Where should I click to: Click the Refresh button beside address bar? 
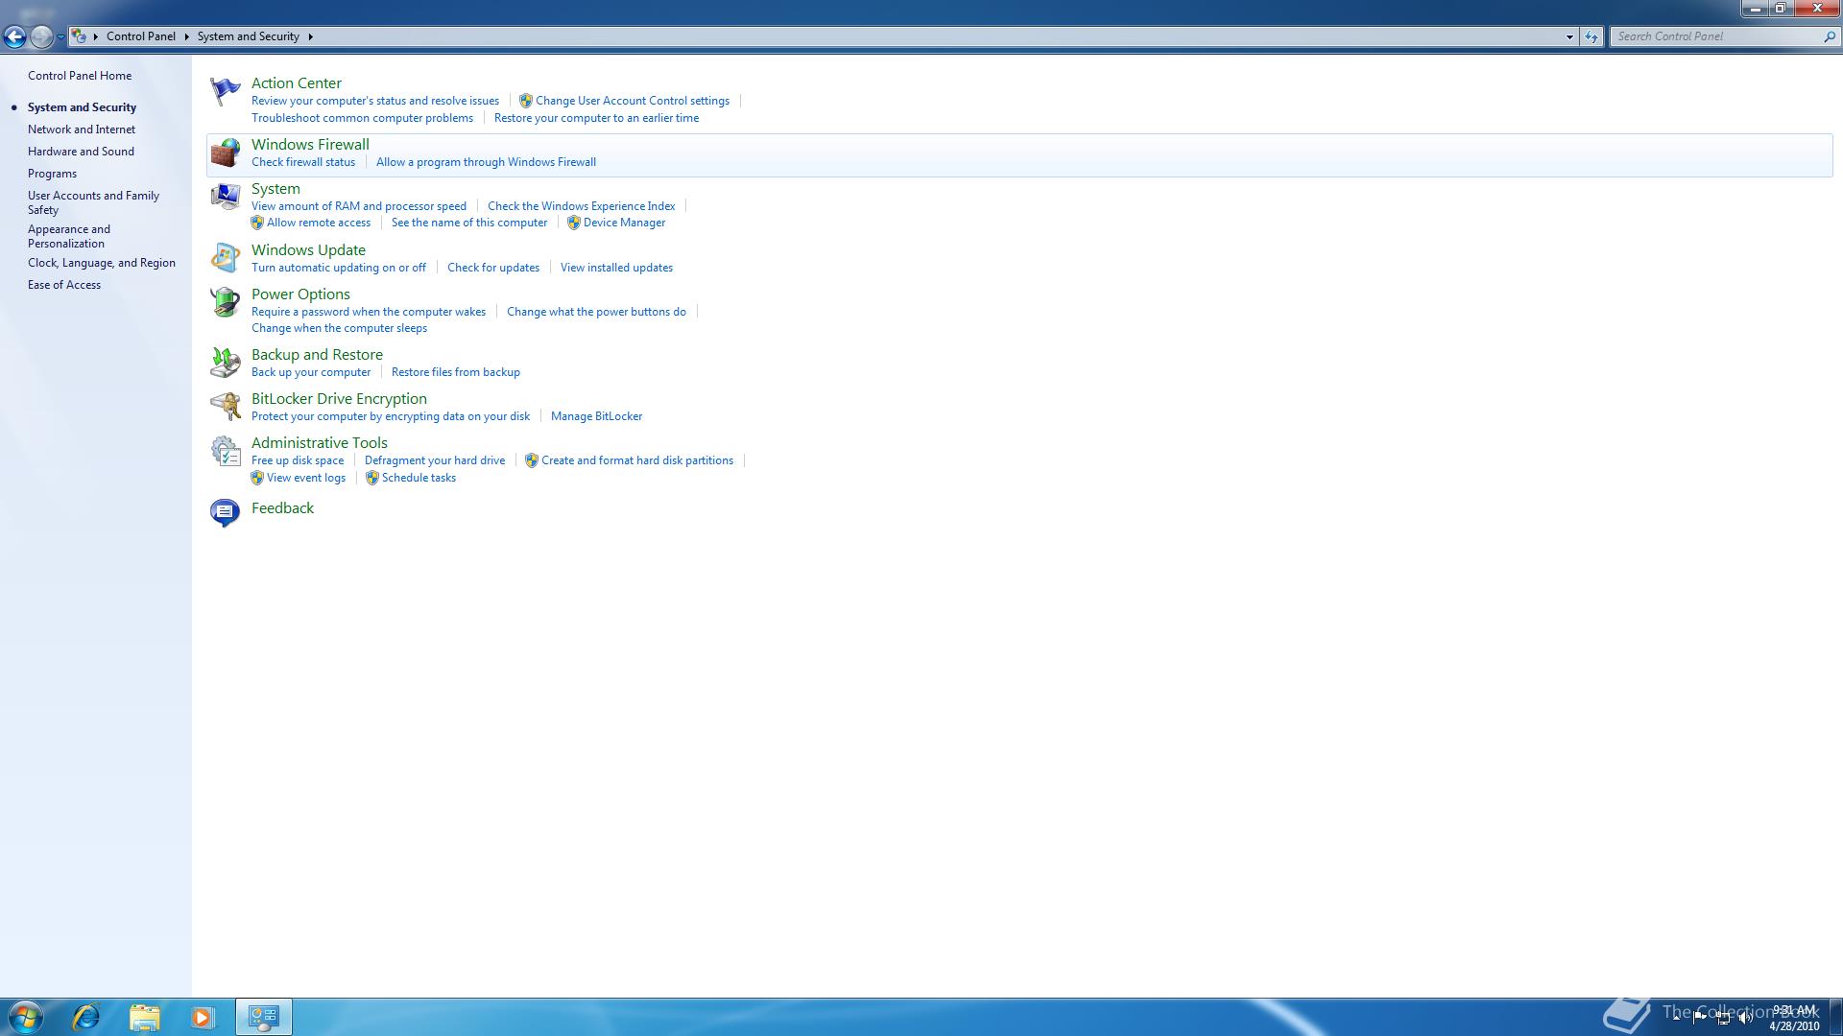pyautogui.click(x=1592, y=36)
